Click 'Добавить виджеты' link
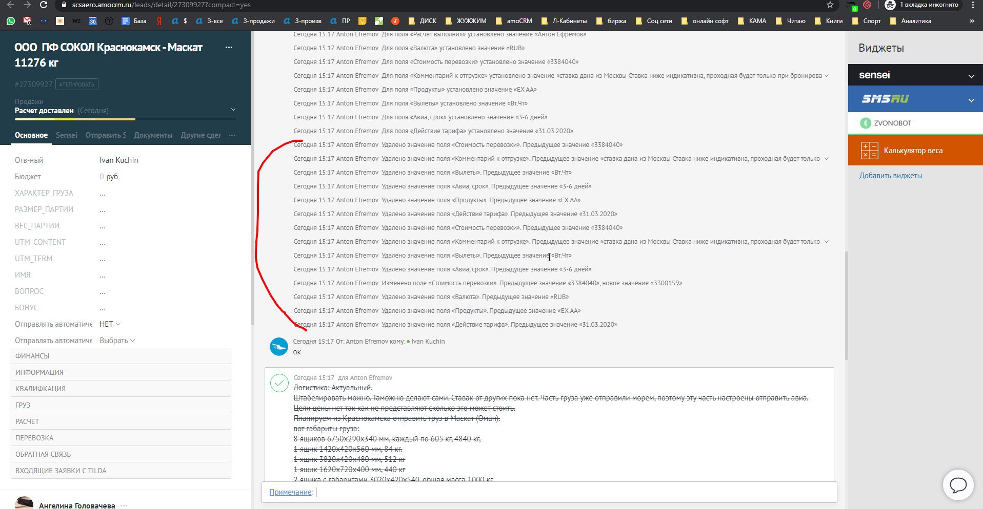The height and width of the screenshot is (509, 983). (891, 176)
